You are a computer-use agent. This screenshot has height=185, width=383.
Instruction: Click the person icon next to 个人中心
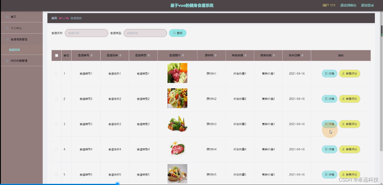pos(6,28)
